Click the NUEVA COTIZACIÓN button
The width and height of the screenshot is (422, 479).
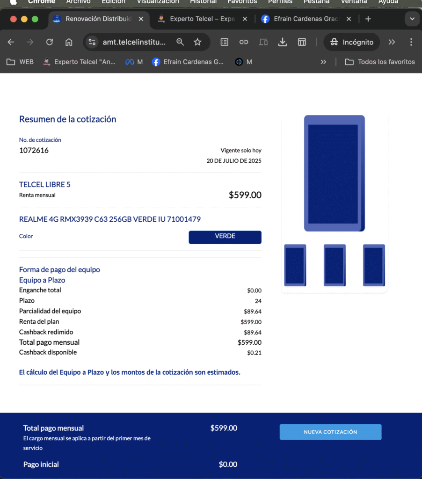330,432
